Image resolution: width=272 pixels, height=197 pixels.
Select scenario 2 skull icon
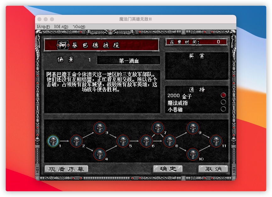click(x=76, y=141)
